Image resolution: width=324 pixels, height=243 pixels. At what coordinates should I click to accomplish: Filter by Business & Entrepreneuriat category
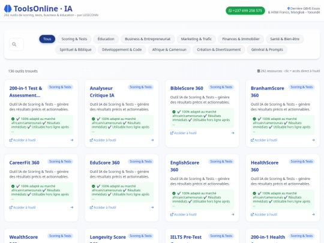[148, 39]
